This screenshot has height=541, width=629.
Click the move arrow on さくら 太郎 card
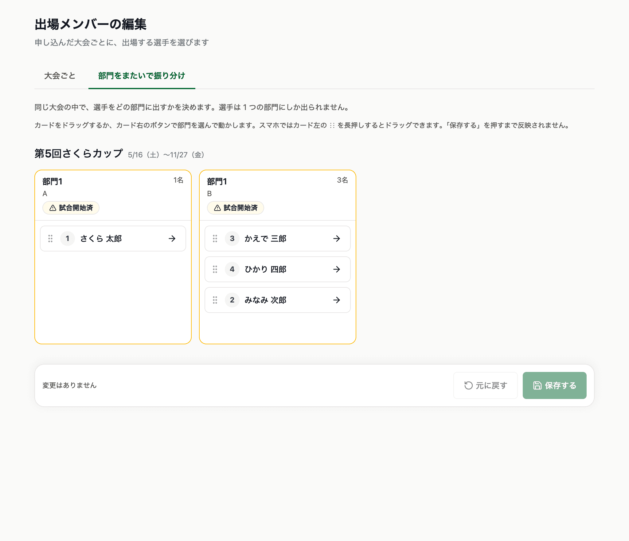tap(172, 239)
